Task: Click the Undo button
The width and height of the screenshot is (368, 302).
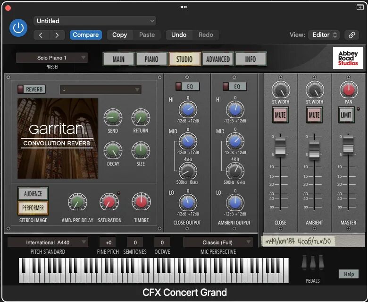Action: point(179,35)
